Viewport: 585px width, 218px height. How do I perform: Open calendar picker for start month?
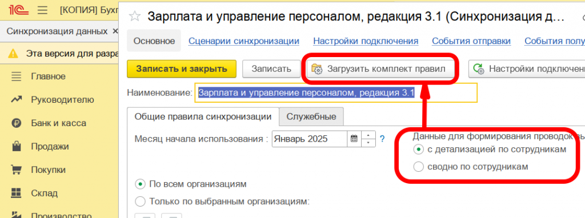(x=354, y=139)
